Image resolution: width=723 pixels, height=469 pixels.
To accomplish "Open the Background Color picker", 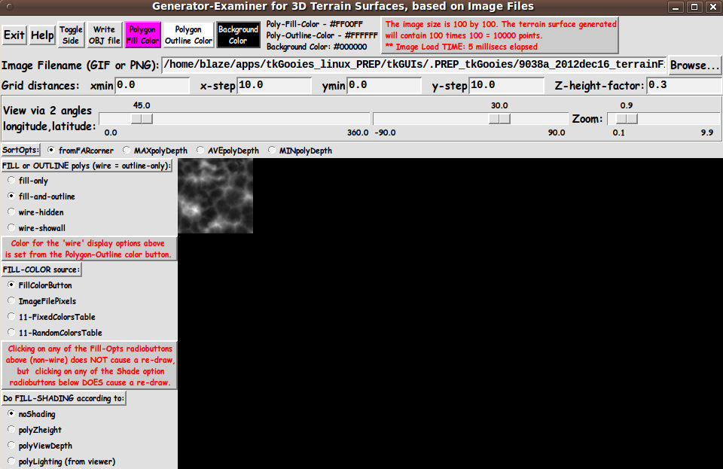I will (x=238, y=35).
